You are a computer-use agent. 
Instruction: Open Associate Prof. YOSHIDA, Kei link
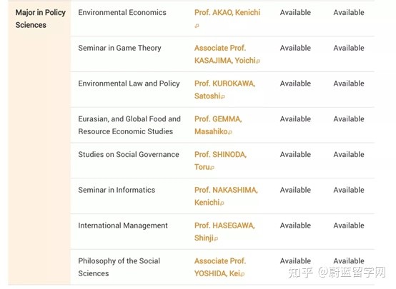220,268
